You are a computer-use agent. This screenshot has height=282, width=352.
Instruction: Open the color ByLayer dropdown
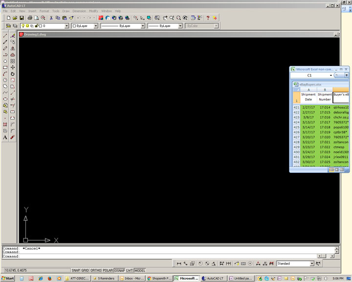click(x=96, y=26)
